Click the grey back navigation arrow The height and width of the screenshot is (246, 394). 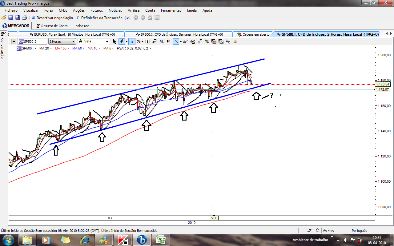tap(136, 18)
